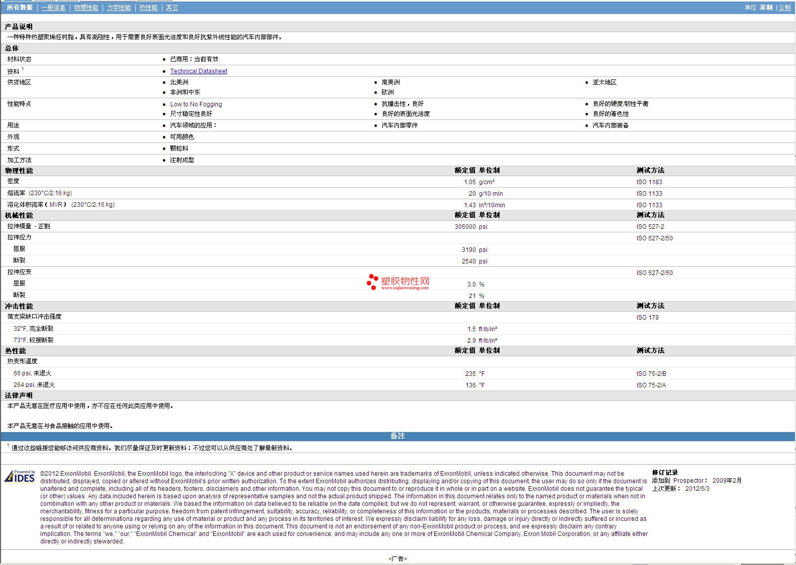796x565 pixels.
Task: Click the <广告> placeholder at page bottom
Action: 397,558
